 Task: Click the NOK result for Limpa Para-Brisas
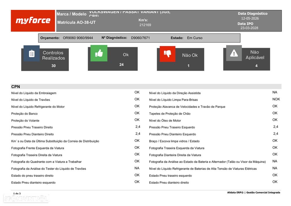(x=276, y=99)
